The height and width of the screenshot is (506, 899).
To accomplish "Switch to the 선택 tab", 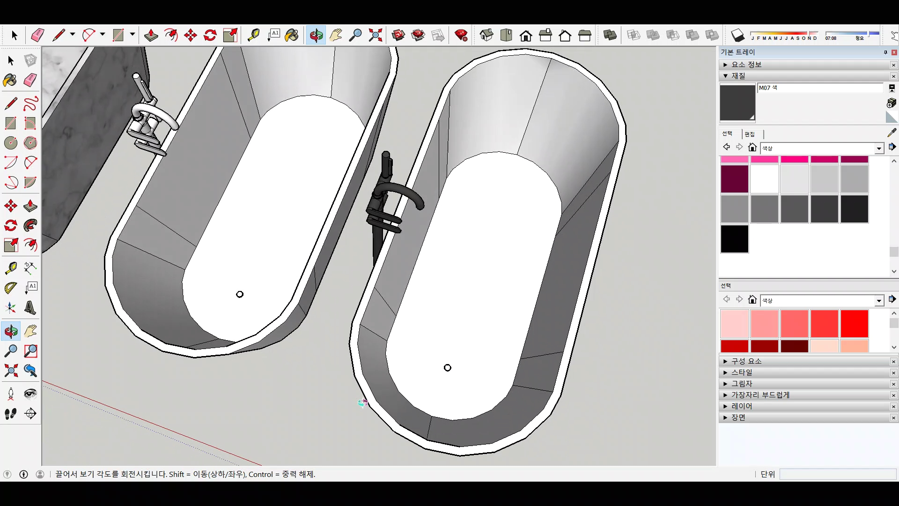I will [x=727, y=134].
